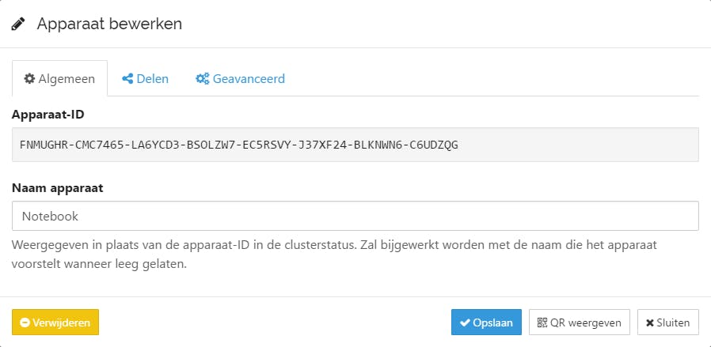The image size is (711, 347).
Task: Click the gears icon on Geavanceerd tab
Action: click(202, 79)
